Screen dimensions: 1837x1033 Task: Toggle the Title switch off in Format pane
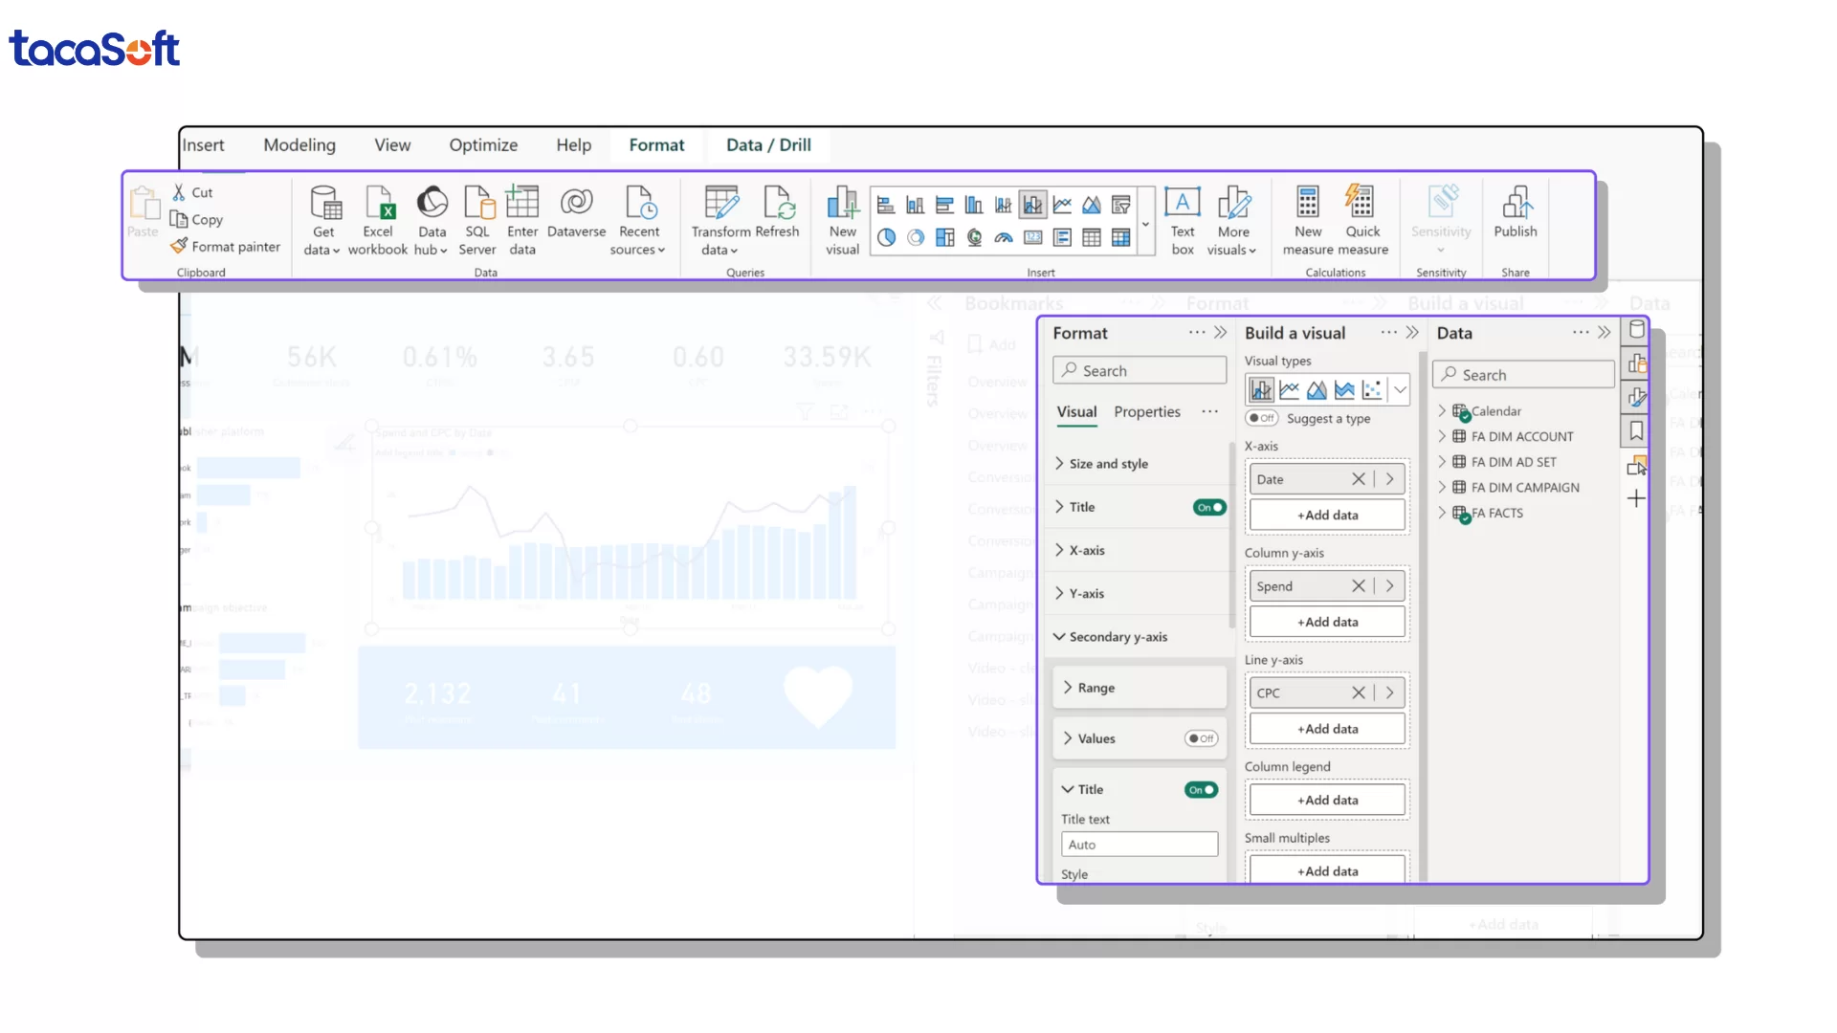pyautogui.click(x=1208, y=507)
